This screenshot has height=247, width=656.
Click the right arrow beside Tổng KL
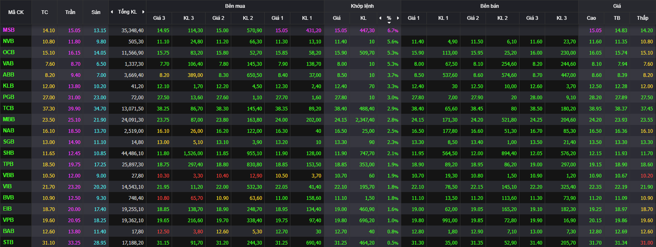(x=143, y=12)
